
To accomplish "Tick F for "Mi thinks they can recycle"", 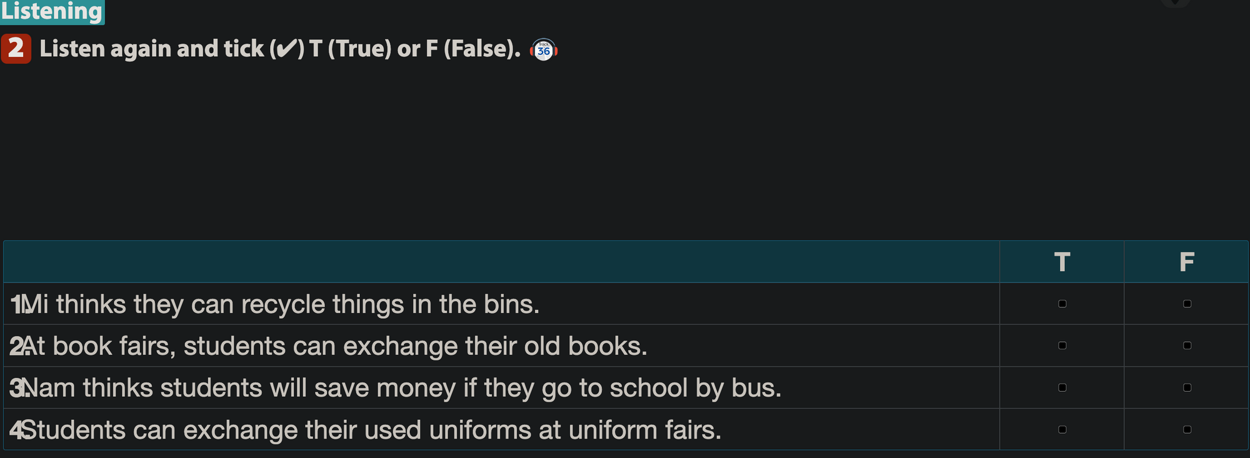I will point(1187,304).
